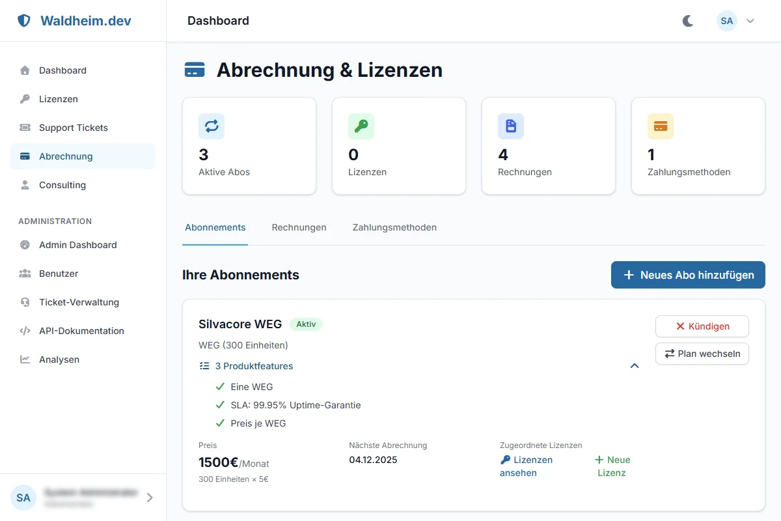The height and width of the screenshot is (521, 781).
Task: Expand the user profile chevron at sidebar bottom
Action: (x=150, y=498)
